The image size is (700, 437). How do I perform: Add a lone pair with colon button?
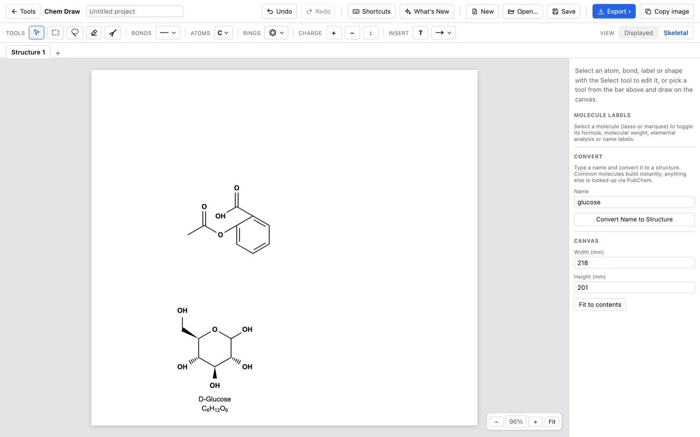pos(371,33)
